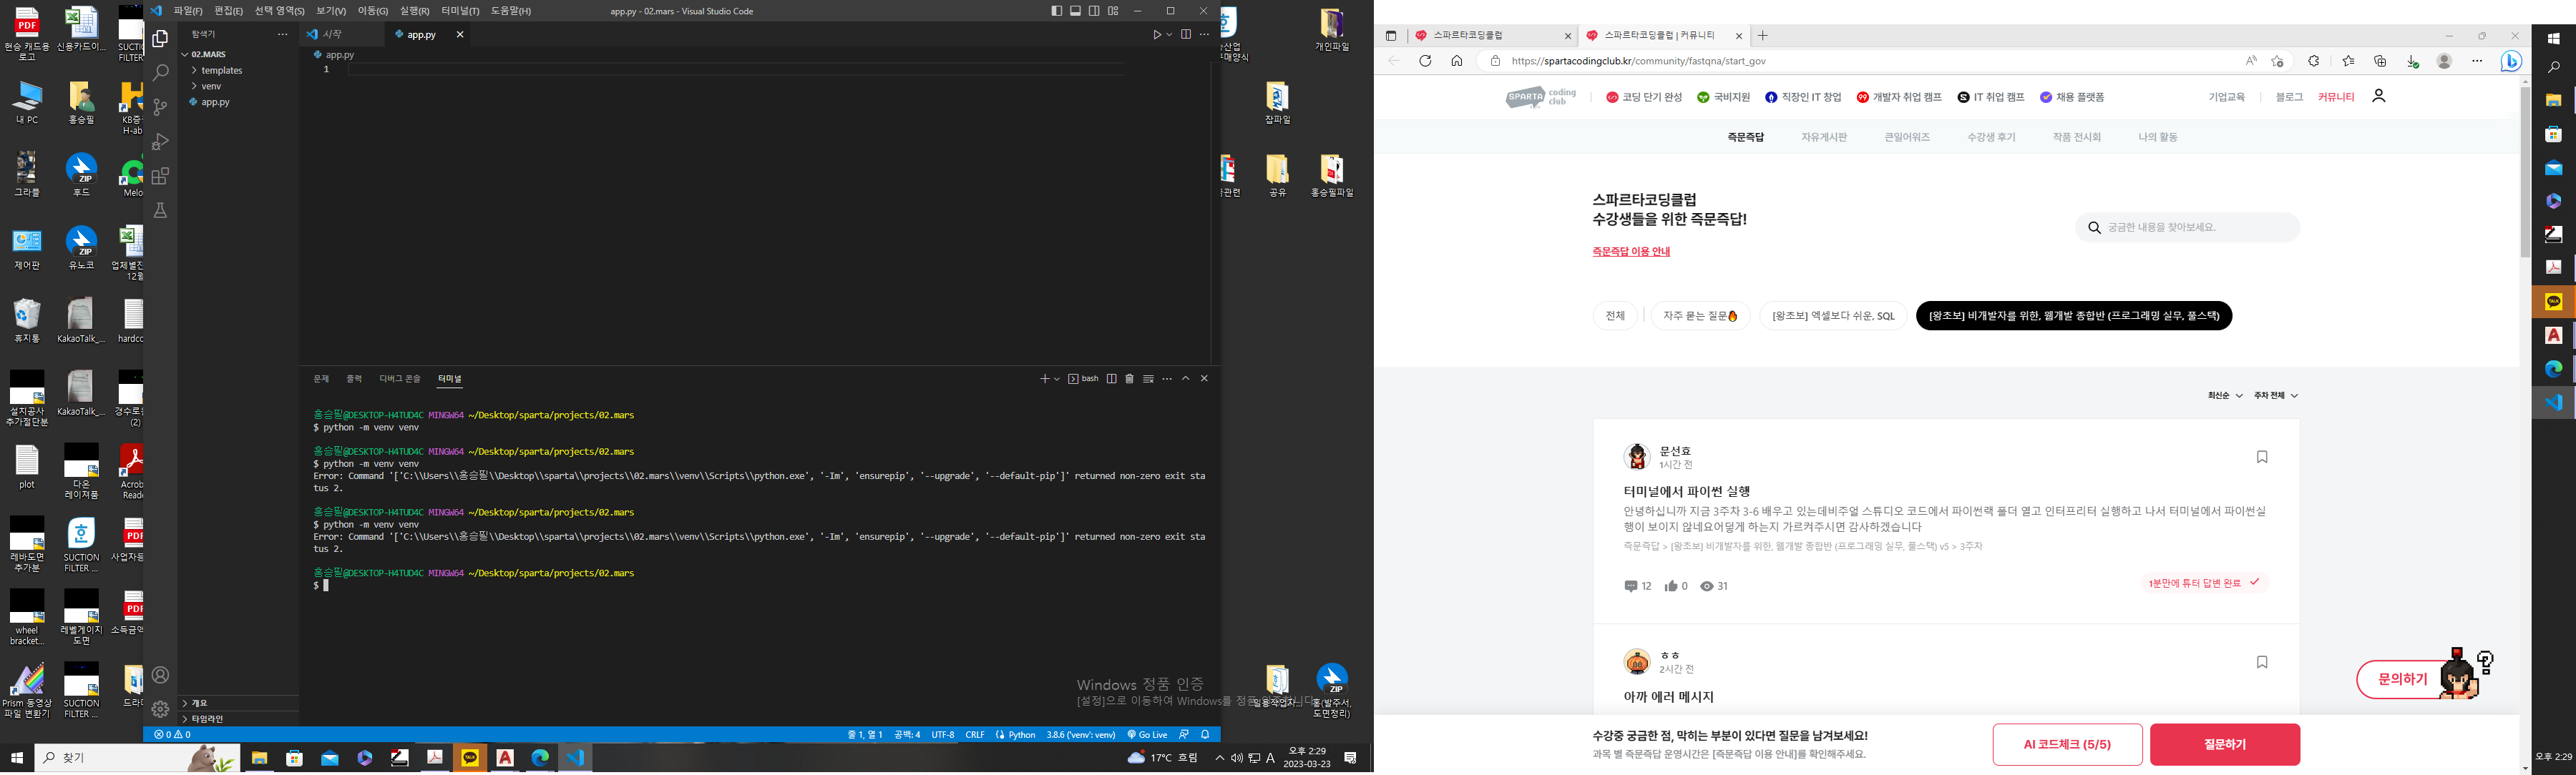2576x775 pixels.
Task: Add this page to Edge favorites
Action: (x=2277, y=61)
